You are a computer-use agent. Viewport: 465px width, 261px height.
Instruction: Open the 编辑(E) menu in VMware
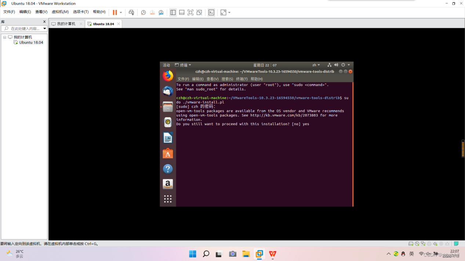point(25,12)
